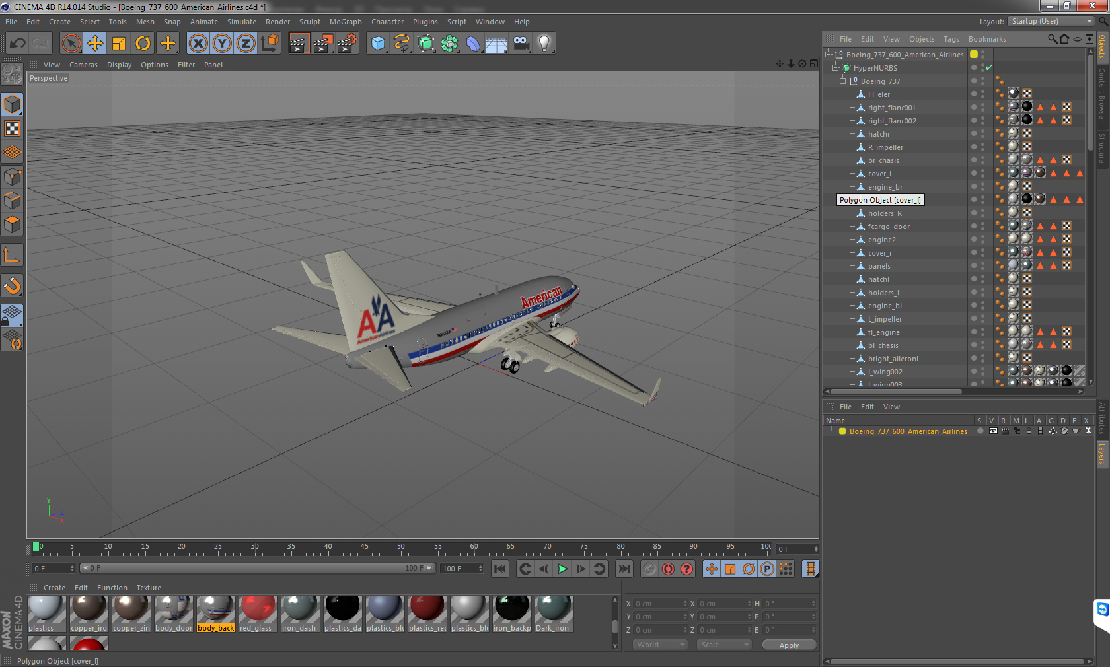Open the Deformer objects palette
Viewport: 1110px width, 667px height.
pos(473,44)
